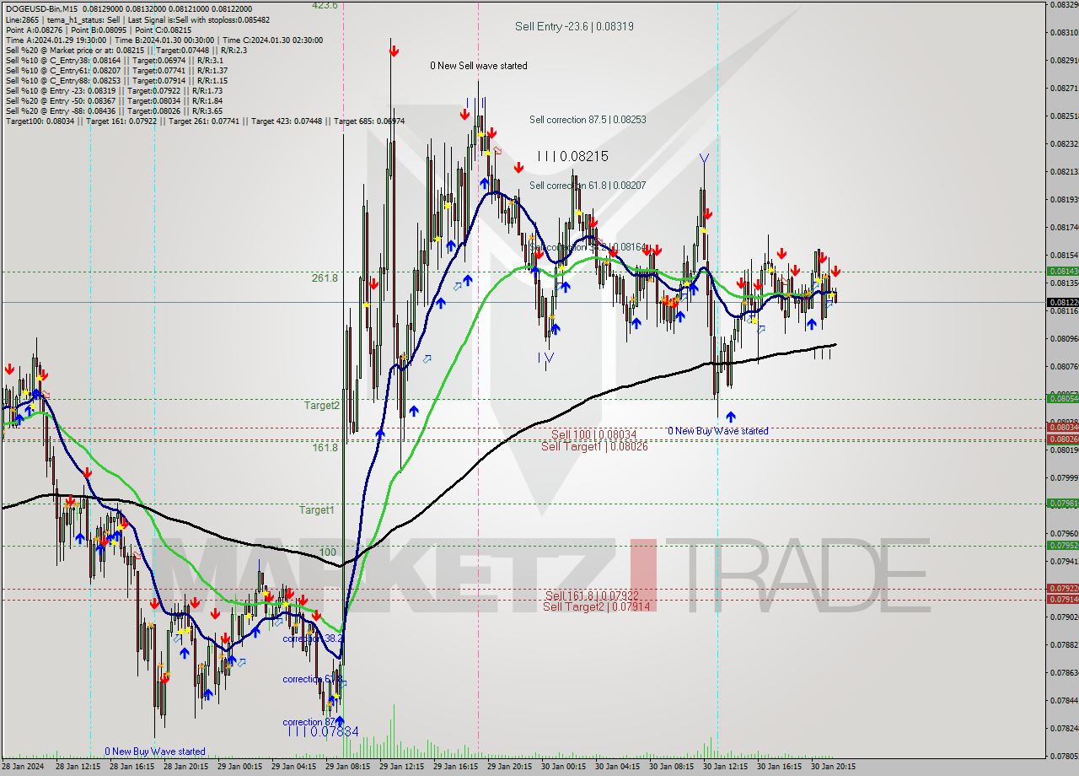Screen dimensions: 1079x776
Task: Click the 'I I I 0.08215' wave label
Action: [x=572, y=156]
